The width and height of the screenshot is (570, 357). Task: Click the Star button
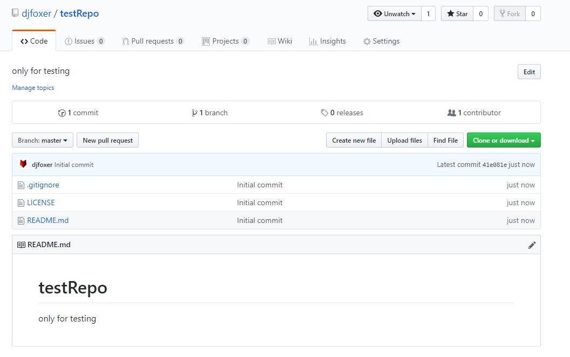pyautogui.click(x=457, y=14)
